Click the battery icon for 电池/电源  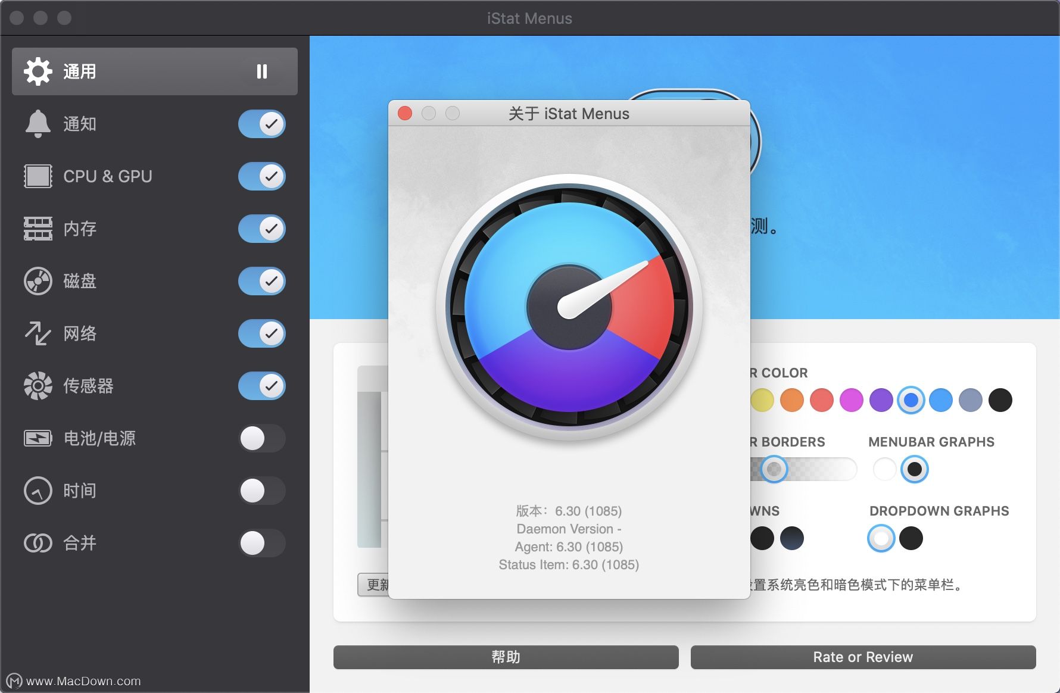tap(38, 438)
